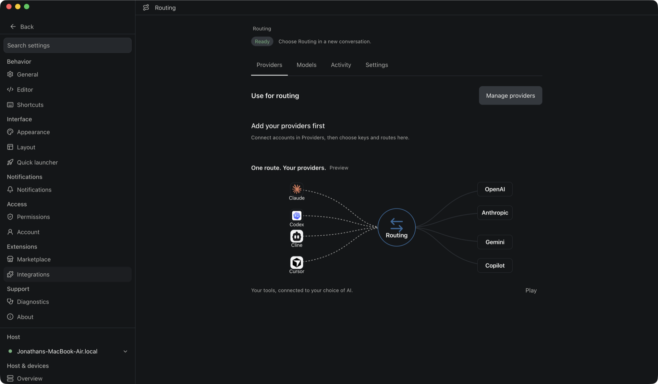This screenshot has height=384, width=658.
Task: Click the Routing icon in title bar
Action: point(146,8)
